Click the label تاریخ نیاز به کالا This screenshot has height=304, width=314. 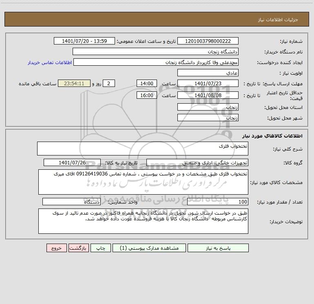pyautogui.click(x=122, y=163)
